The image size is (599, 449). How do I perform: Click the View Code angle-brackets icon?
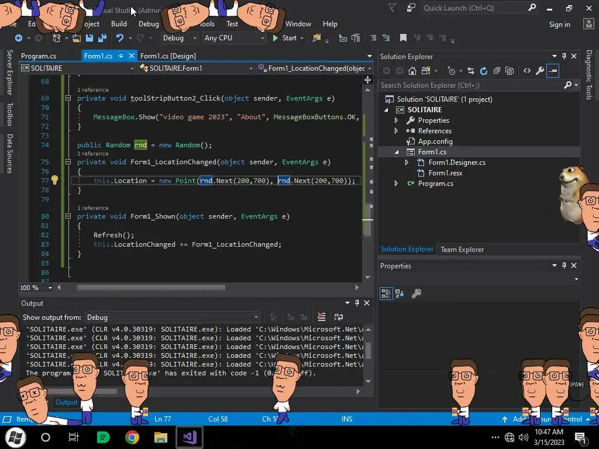coord(527,71)
